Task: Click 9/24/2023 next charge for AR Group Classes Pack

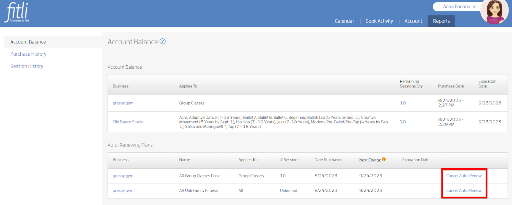Action: (x=370, y=176)
